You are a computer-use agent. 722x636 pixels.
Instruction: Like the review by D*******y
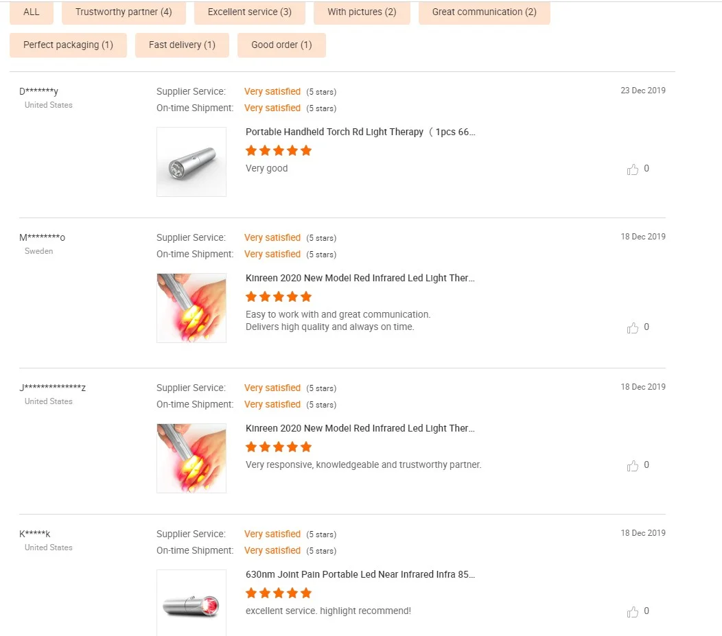[x=633, y=169]
